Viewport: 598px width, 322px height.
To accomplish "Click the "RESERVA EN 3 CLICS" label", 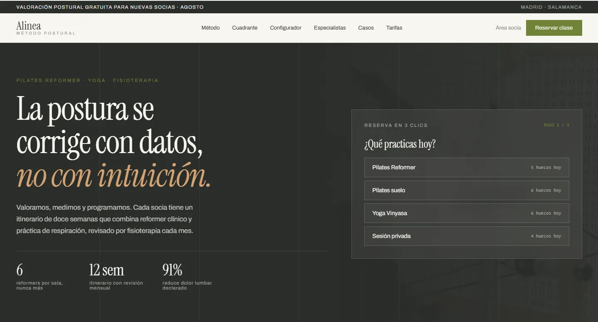I will coord(396,125).
